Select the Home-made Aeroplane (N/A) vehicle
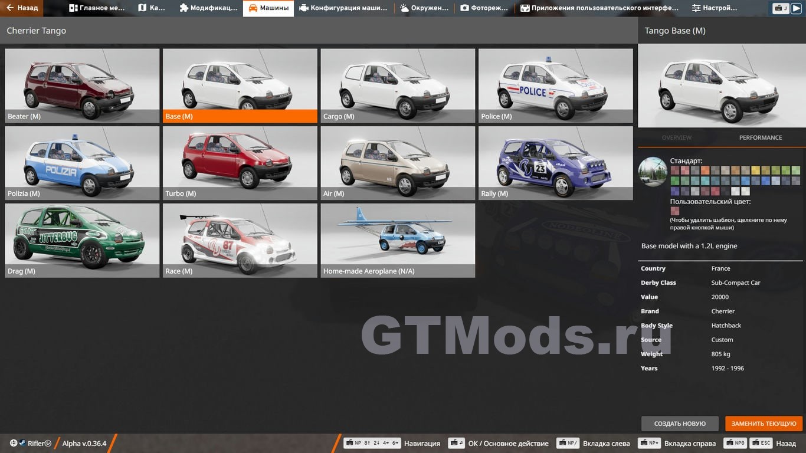The width and height of the screenshot is (806, 453). click(x=398, y=239)
